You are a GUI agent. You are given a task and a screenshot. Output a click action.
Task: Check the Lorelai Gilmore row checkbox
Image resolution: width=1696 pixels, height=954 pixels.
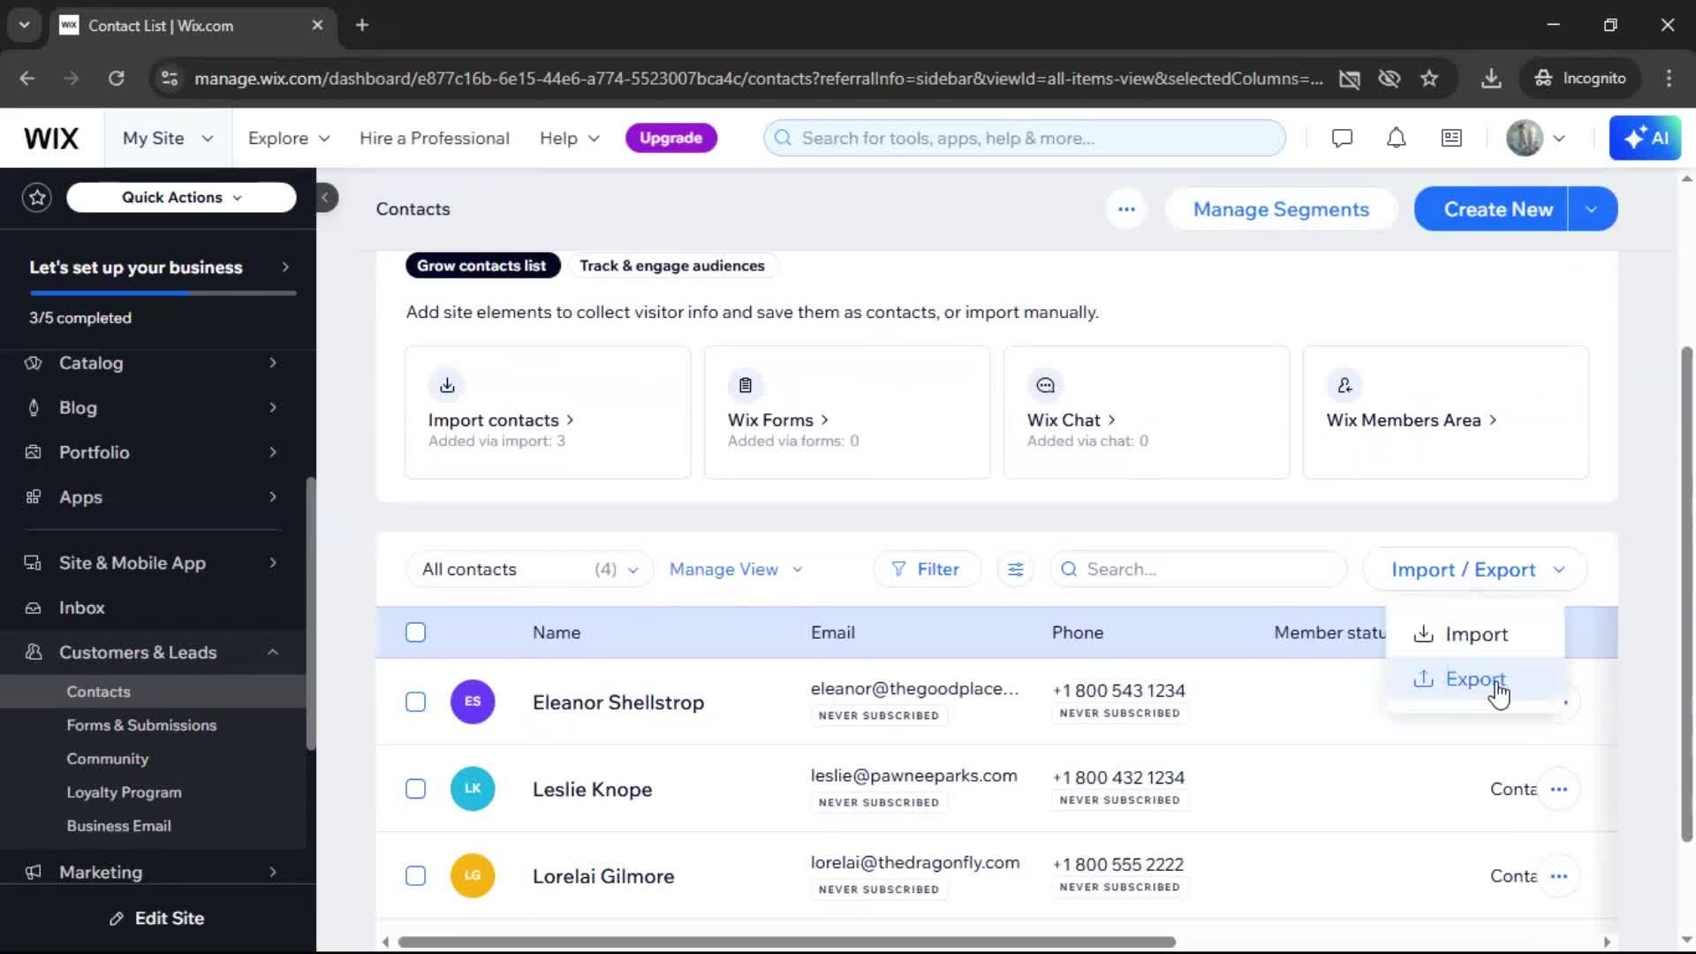pos(415,876)
